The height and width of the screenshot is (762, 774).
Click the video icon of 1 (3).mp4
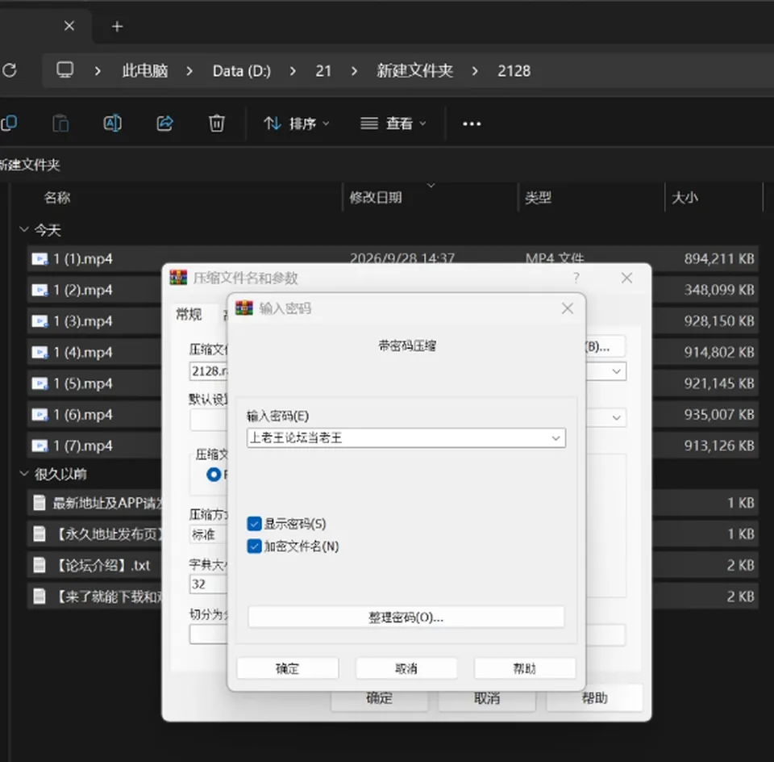coord(40,321)
